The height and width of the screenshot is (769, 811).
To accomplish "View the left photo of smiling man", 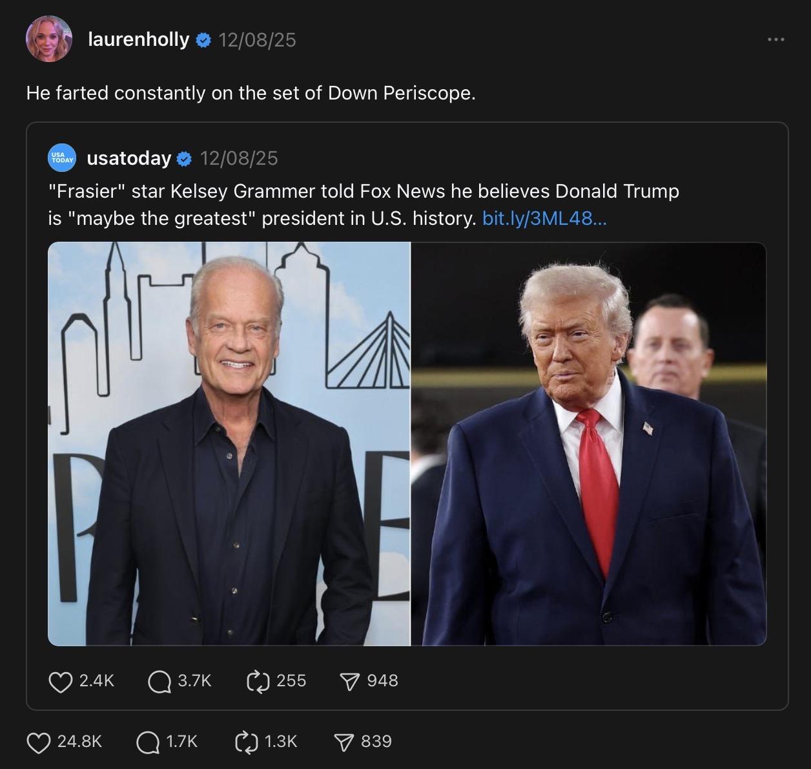I will coord(229,443).
